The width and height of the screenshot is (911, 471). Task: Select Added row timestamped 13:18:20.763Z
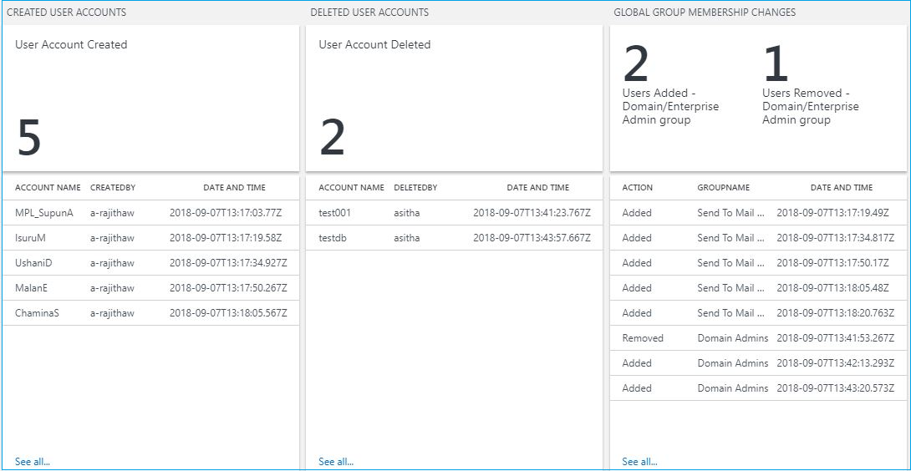coord(758,313)
